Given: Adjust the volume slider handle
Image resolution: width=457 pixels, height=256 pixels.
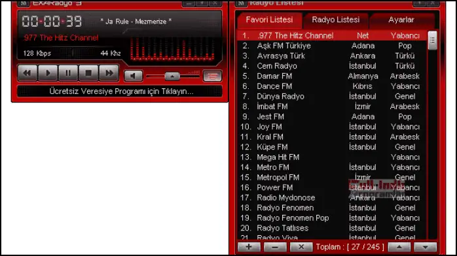Looking at the screenshot, I should pos(172,76).
